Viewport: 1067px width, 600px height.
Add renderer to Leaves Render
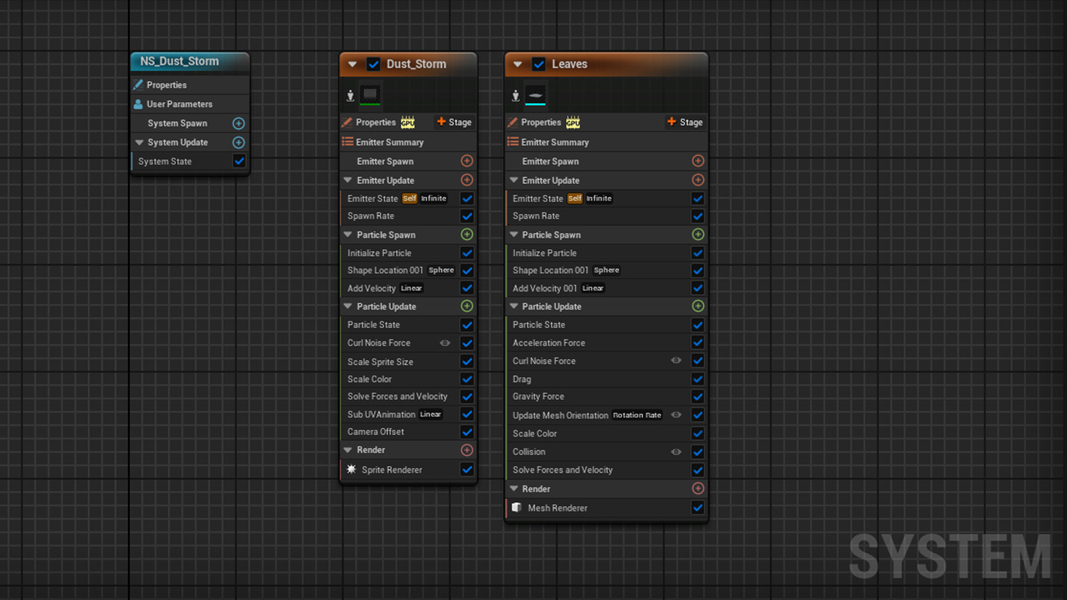[x=698, y=488]
